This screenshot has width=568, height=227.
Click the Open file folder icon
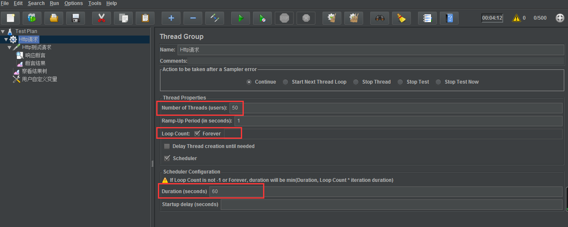(54, 18)
